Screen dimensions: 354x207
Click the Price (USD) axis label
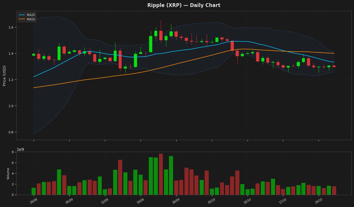4,76
